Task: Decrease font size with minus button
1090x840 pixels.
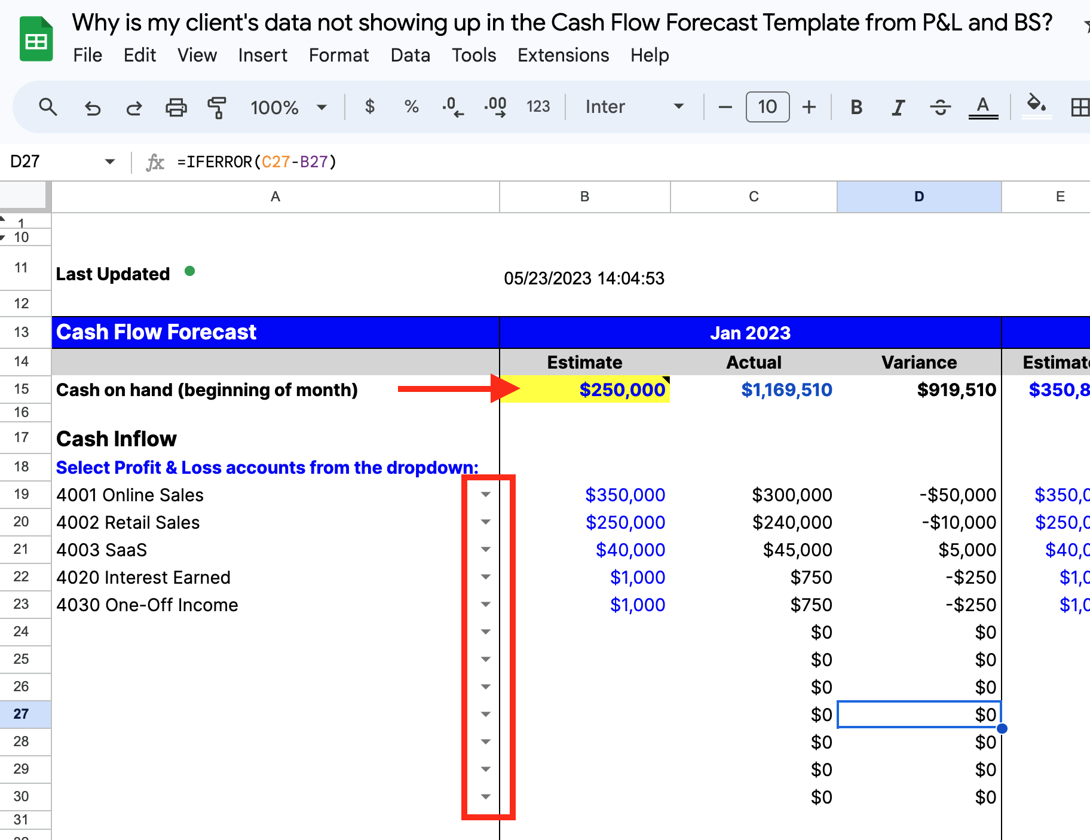Action: click(725, 108)
